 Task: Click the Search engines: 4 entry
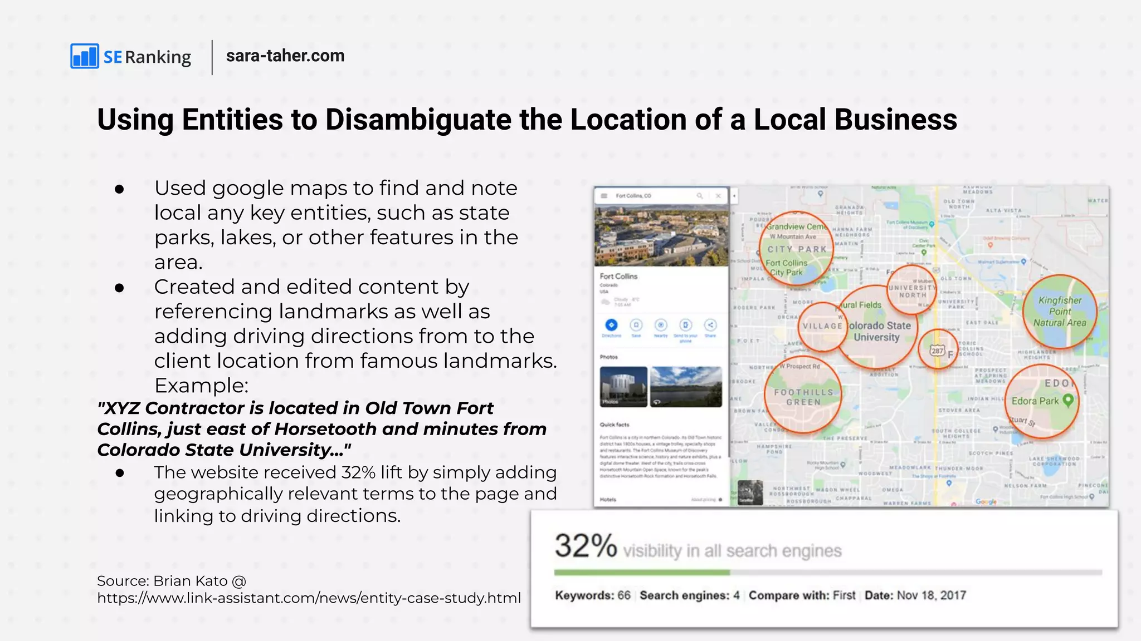pos(690,595)
